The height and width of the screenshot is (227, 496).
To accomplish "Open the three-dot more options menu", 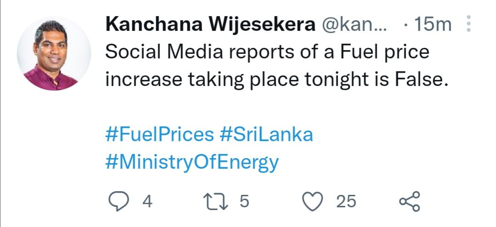I will coord(468,24).
